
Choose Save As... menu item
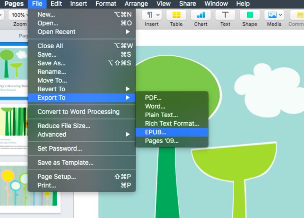pyautogui.click(x=82, y=63)
